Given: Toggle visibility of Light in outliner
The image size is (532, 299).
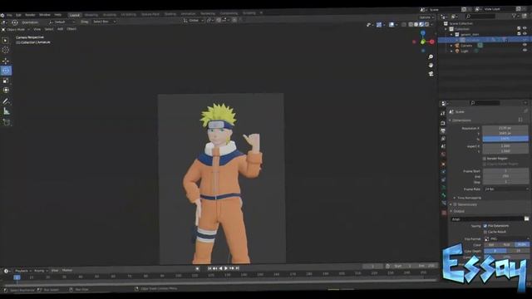Looking at the screenshot, I should pos(525,50).
